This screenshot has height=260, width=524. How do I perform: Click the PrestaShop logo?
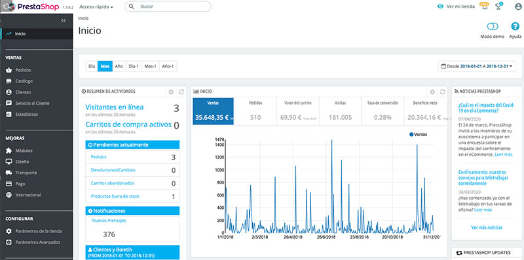click(37, 7)
